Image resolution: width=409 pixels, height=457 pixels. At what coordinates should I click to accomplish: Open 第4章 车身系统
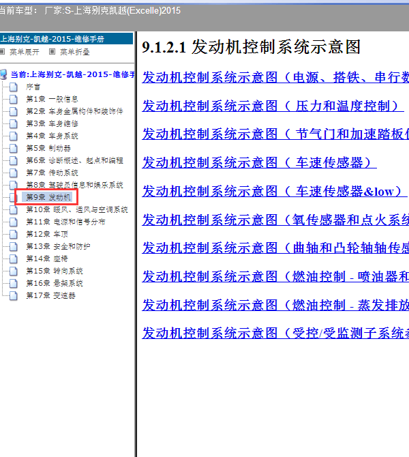[52, 136]
